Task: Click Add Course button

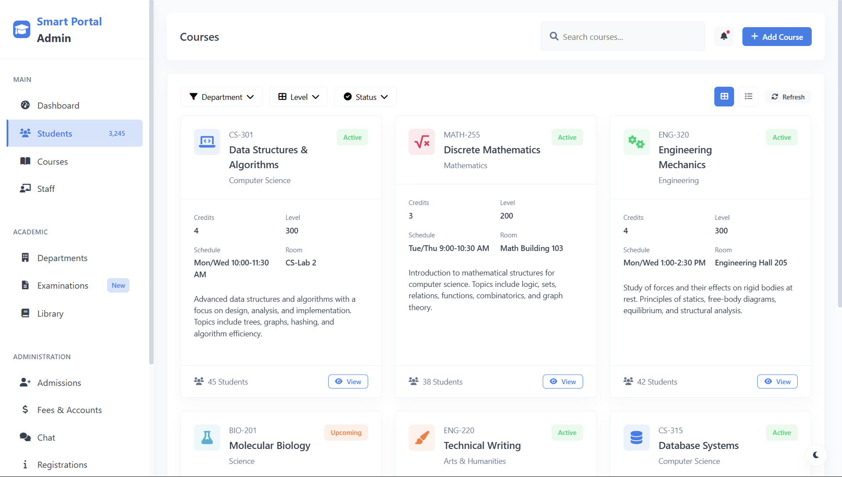Action: tap(777, 36)
